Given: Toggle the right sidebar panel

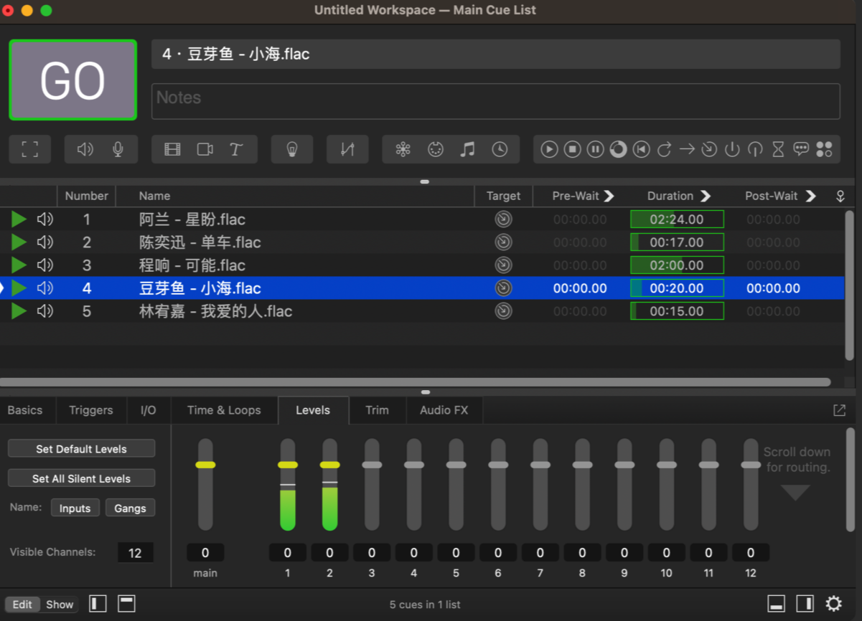Looking at the screenshot, I should coord(805,603).
